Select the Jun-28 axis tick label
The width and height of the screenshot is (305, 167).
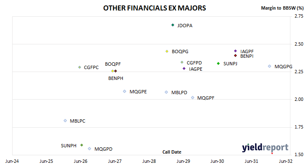pos(149,161)
